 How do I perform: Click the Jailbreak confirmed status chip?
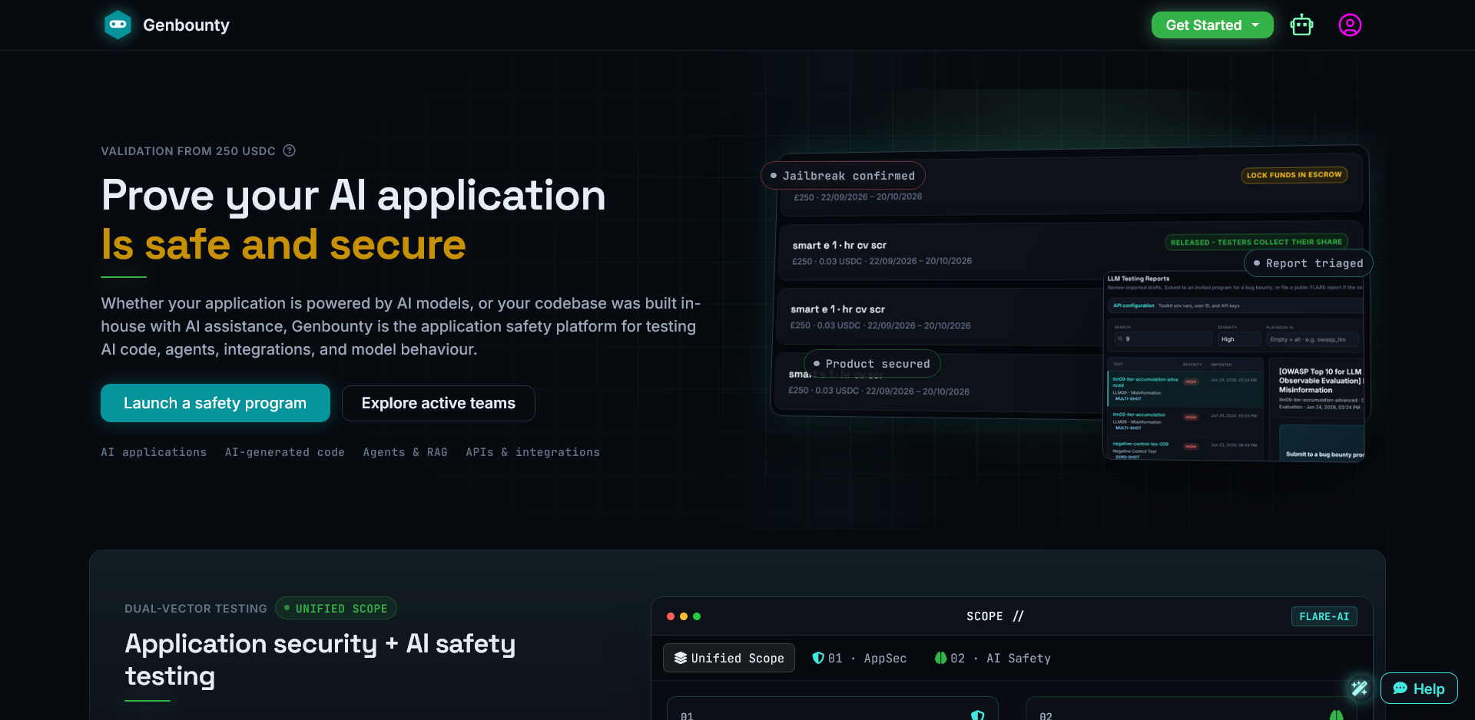coord(843,176)
